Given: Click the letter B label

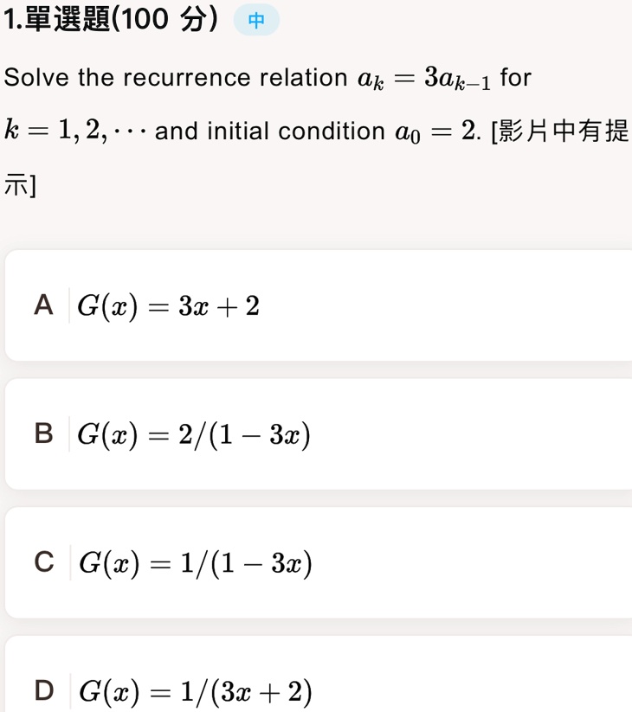Looking at the screenshot, I should tap(43, 433).
